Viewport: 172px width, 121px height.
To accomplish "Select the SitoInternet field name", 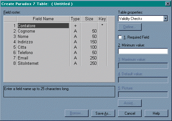I will pyautogui.click(x=43, y=64).
